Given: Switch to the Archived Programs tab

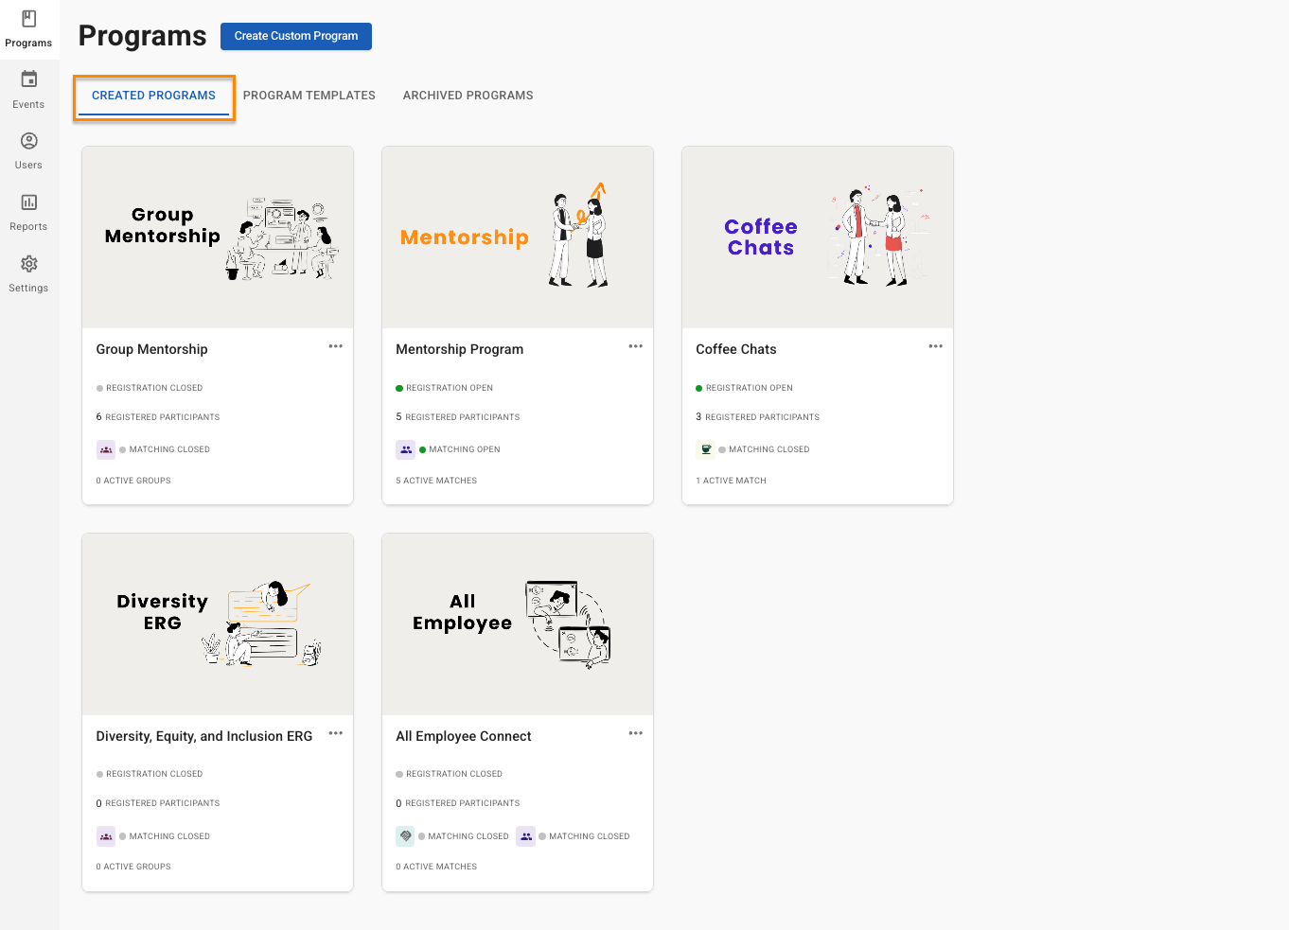Looking at the screenshot, I should click(x=468, y=96).
